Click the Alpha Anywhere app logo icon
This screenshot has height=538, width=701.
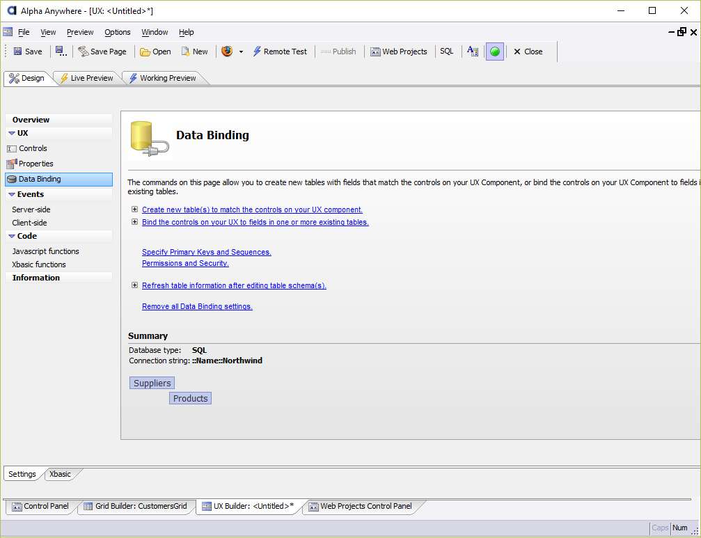[x=12, y=10]
